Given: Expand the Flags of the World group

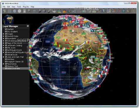Looking at the screenshot, I should point(4,43).
